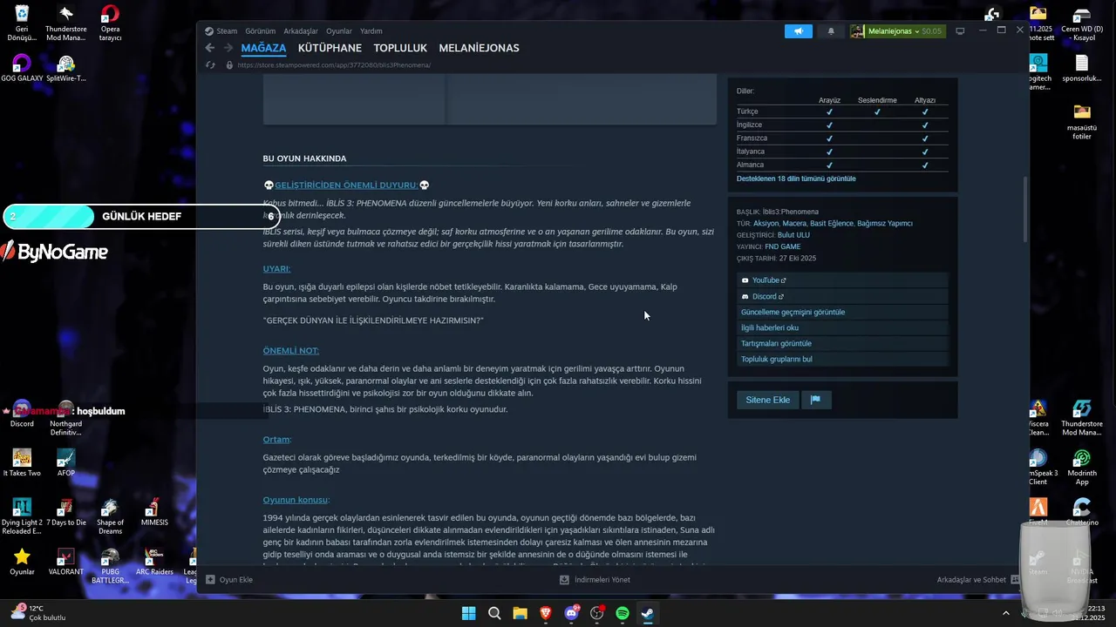Switch to TOPLULUK tab
Screen dimensions: 1116x627
point(400,48)
